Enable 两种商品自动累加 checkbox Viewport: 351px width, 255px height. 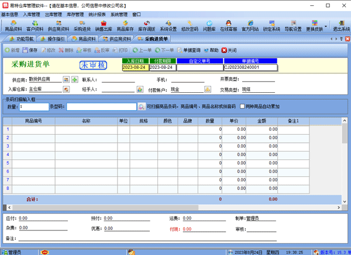coord(242,107)
